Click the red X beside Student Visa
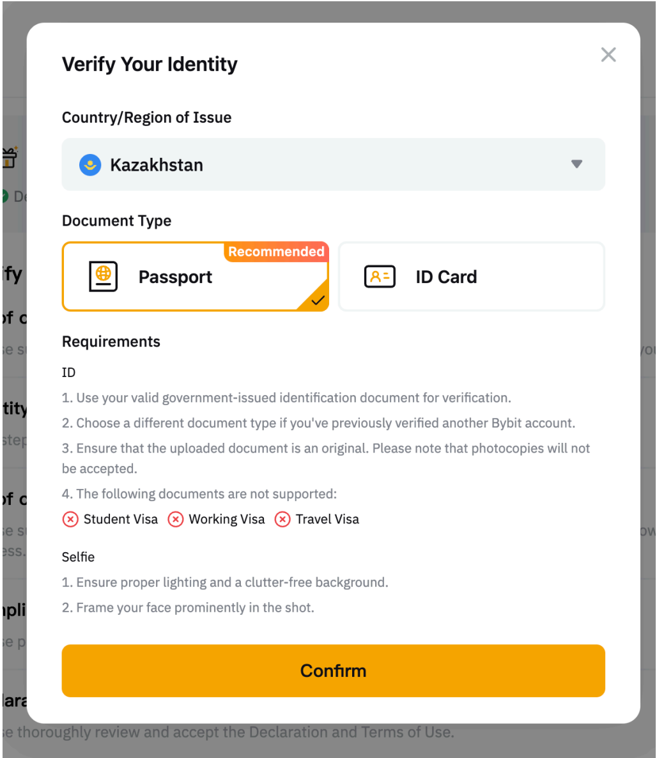The image size is (657, 758). click(x=70, y=520)
